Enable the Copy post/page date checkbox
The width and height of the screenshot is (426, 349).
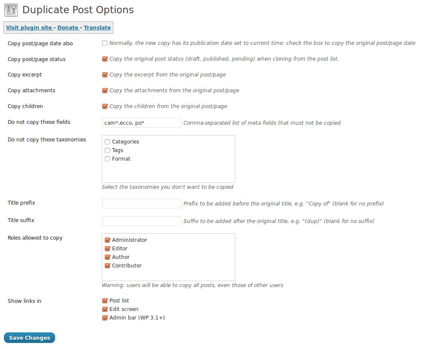[x=105, y=43]
